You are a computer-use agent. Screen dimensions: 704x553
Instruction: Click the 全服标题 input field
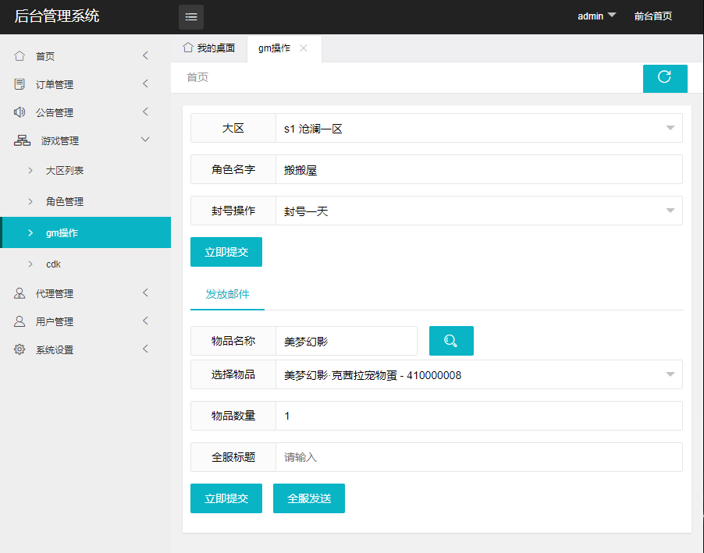click(478, 457)
